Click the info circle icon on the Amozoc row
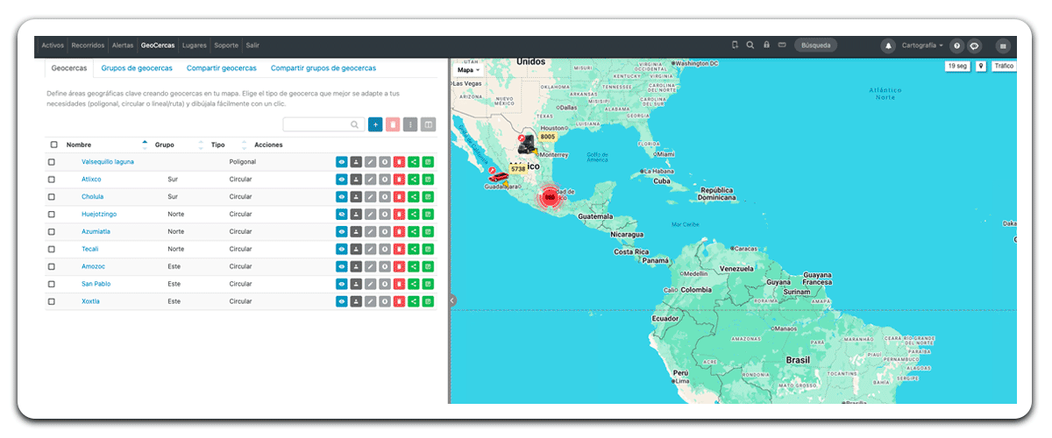Viewport: 1052px width, 438px height. pos(385,266)
